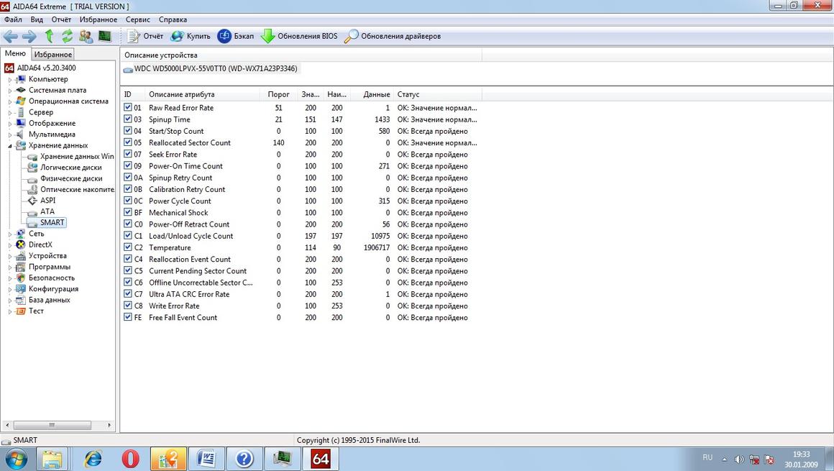
Task: Select Логические диски tree item
Action: (x=70, y=167)
